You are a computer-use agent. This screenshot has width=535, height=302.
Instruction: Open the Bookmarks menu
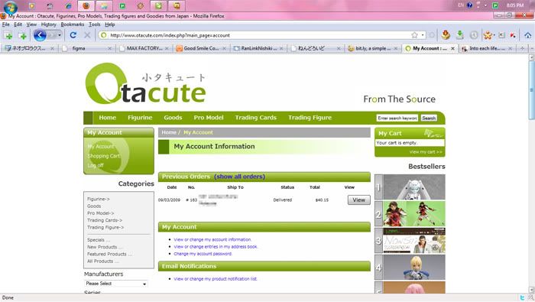point(73,24)
